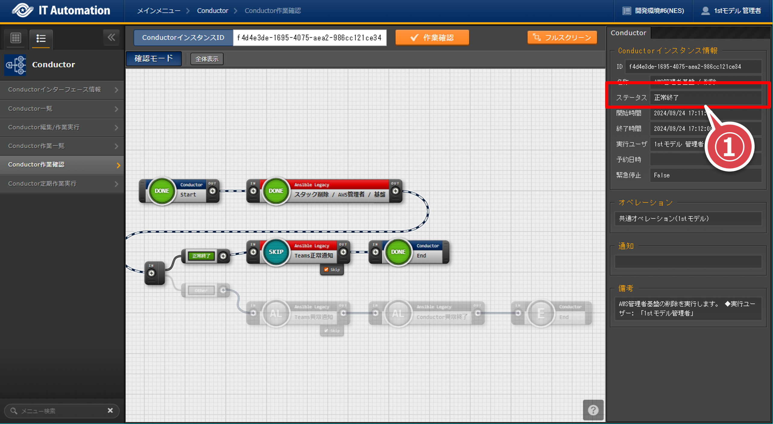Click the help question mark icon

[x=593, y=410]
